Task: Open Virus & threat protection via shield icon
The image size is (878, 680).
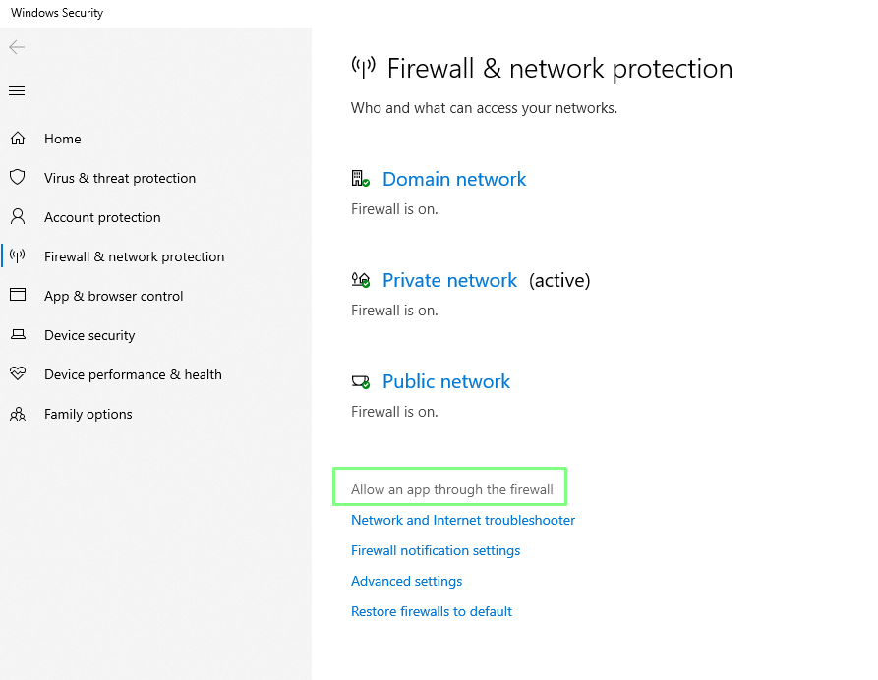Action: click(18, 178)
